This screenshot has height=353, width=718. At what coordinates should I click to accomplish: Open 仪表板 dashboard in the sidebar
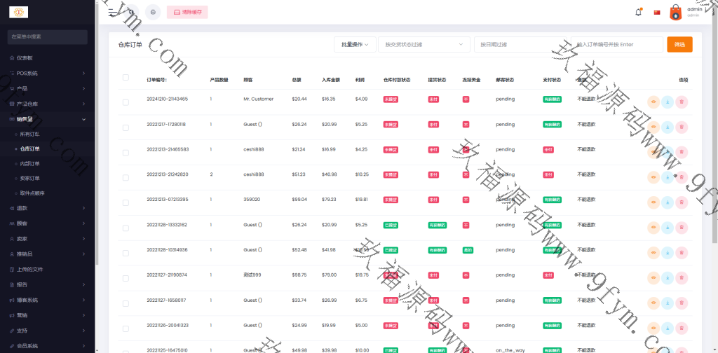(25, 57)
